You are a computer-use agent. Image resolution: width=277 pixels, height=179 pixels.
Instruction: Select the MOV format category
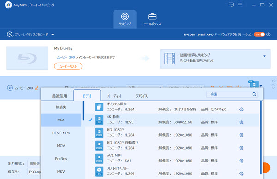tap(61, 146)
